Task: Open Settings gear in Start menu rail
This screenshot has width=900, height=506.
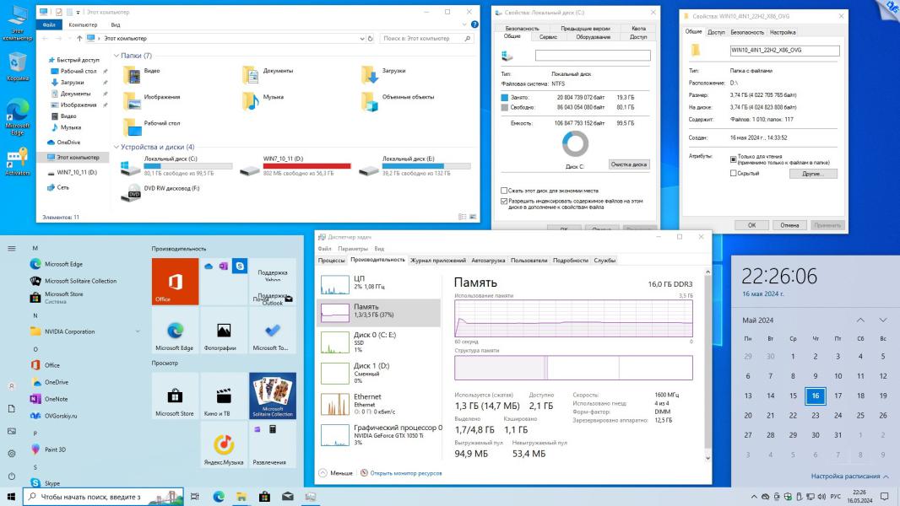Action: click(x=12, y=453)
